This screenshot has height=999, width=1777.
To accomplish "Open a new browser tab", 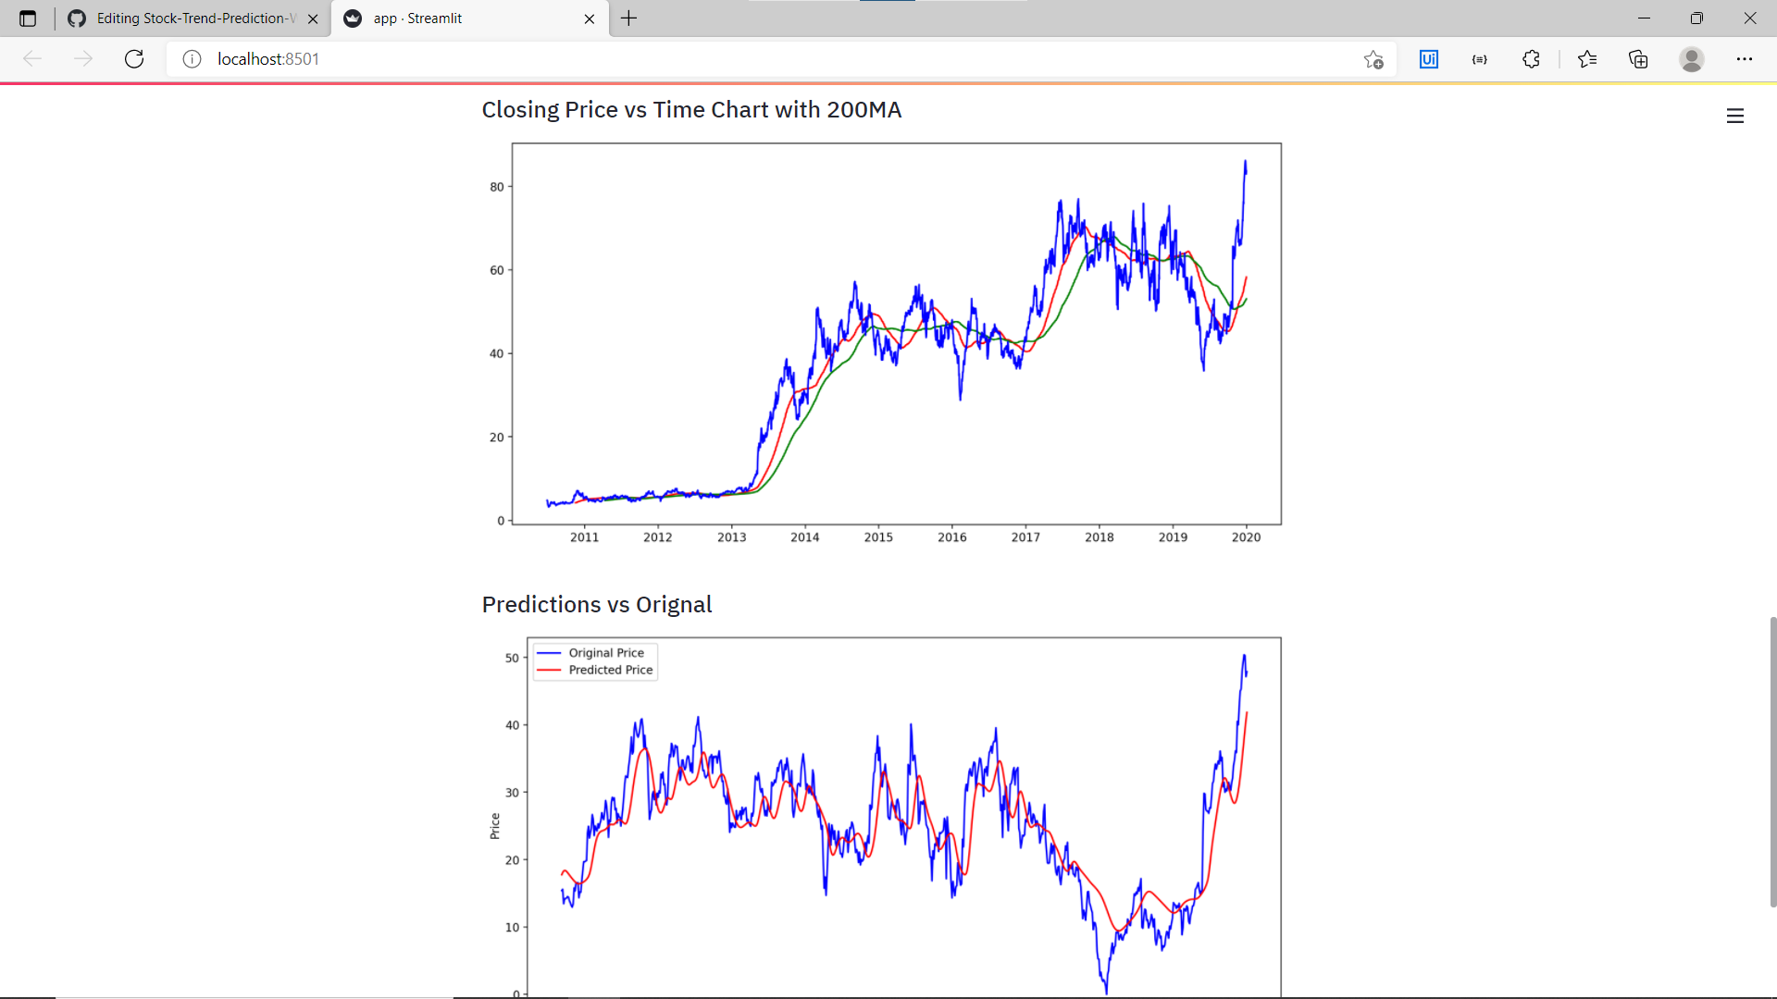I will point(629,18).
